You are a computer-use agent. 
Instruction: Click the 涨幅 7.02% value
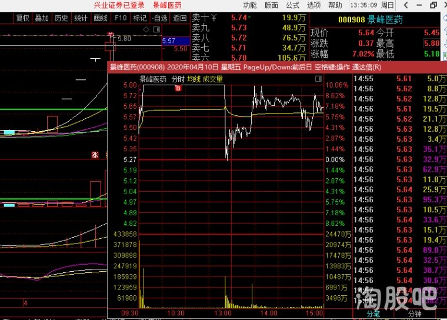363,54
